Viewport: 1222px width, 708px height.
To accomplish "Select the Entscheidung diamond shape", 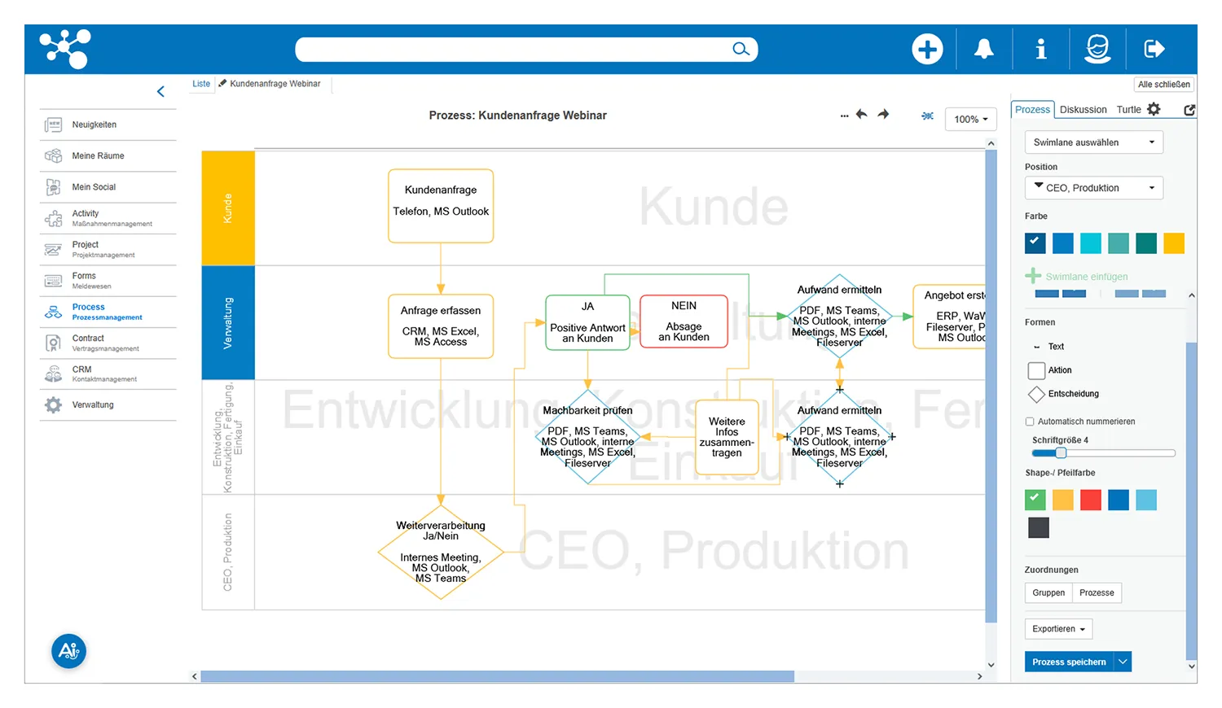I will pos(1036,395).
